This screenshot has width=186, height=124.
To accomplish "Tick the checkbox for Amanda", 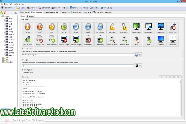I will click(5, 40).
